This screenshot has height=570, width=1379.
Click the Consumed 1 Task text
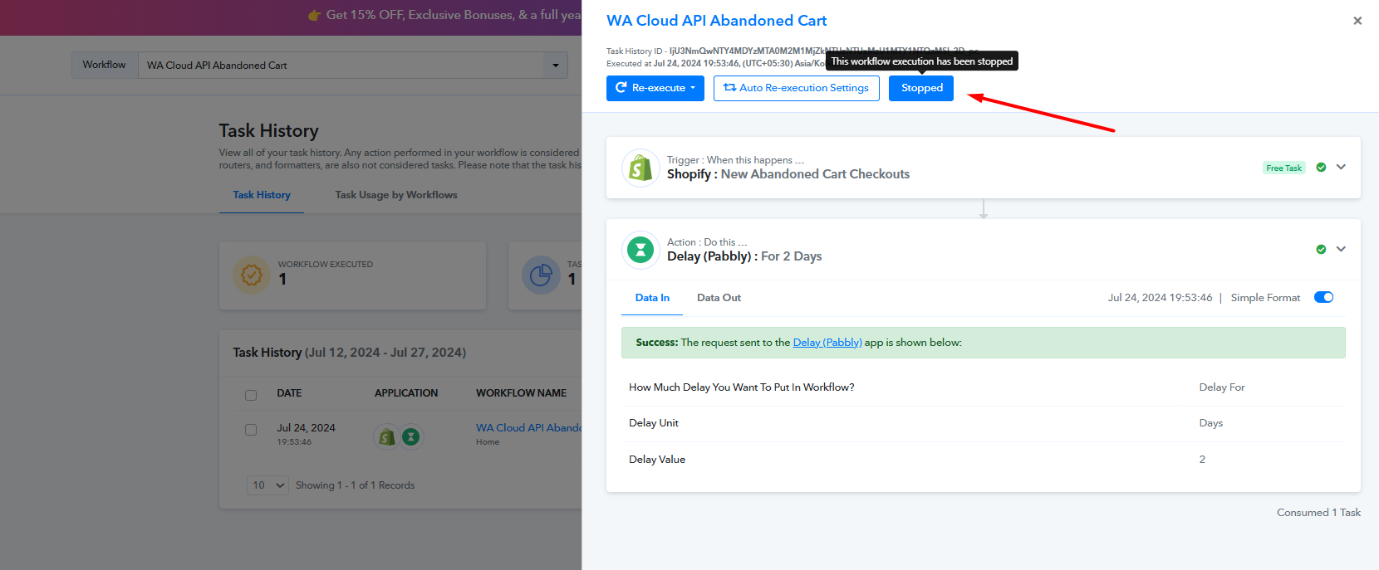(1318, 513)
